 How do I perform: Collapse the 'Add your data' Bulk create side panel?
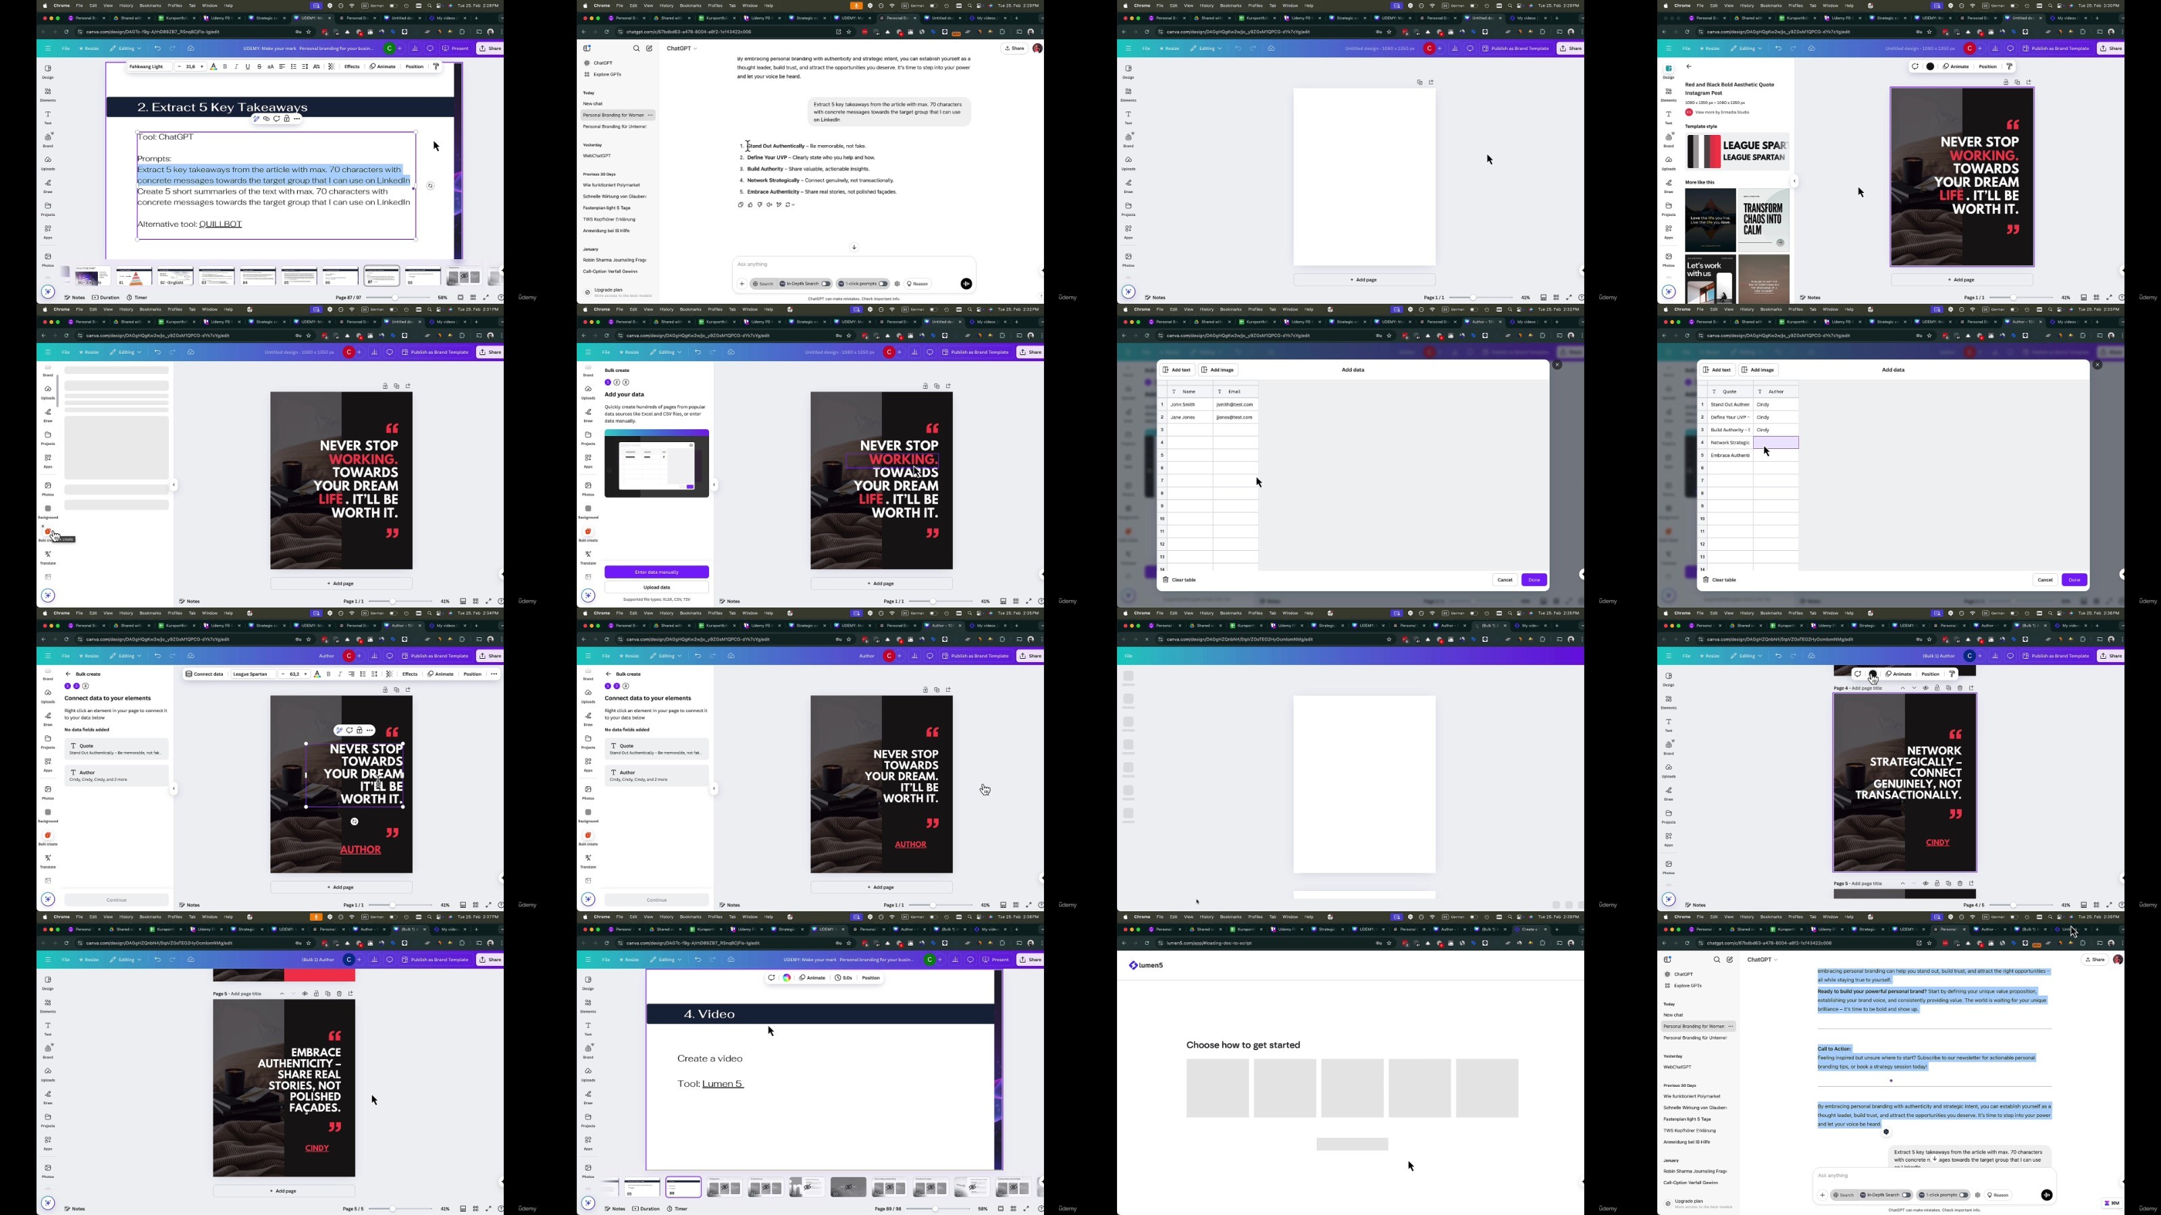714,485
